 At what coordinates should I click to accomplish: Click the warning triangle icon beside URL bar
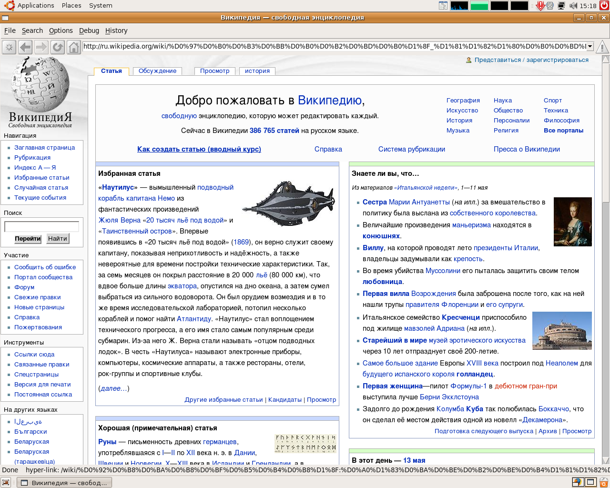coord(602,47)
